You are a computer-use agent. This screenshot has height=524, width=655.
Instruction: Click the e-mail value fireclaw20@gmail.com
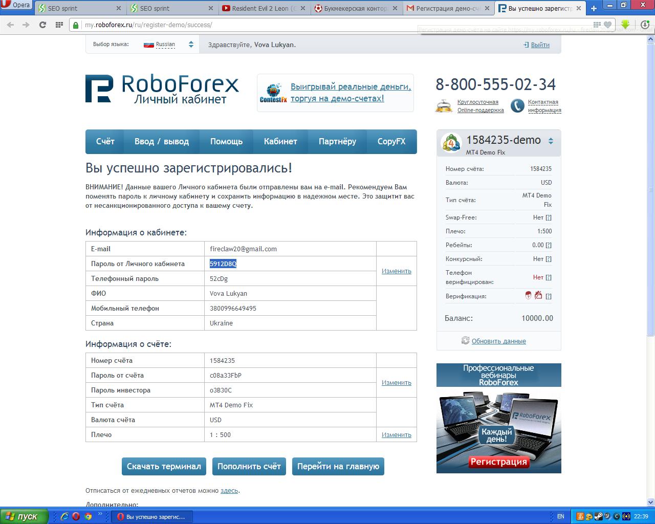click(x=243, y=249)
